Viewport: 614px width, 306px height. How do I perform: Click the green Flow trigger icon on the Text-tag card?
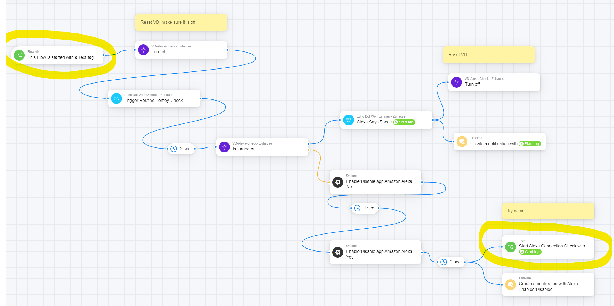coord(19,55)
